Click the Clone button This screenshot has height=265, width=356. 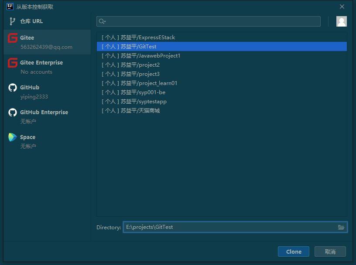(294, 251)
